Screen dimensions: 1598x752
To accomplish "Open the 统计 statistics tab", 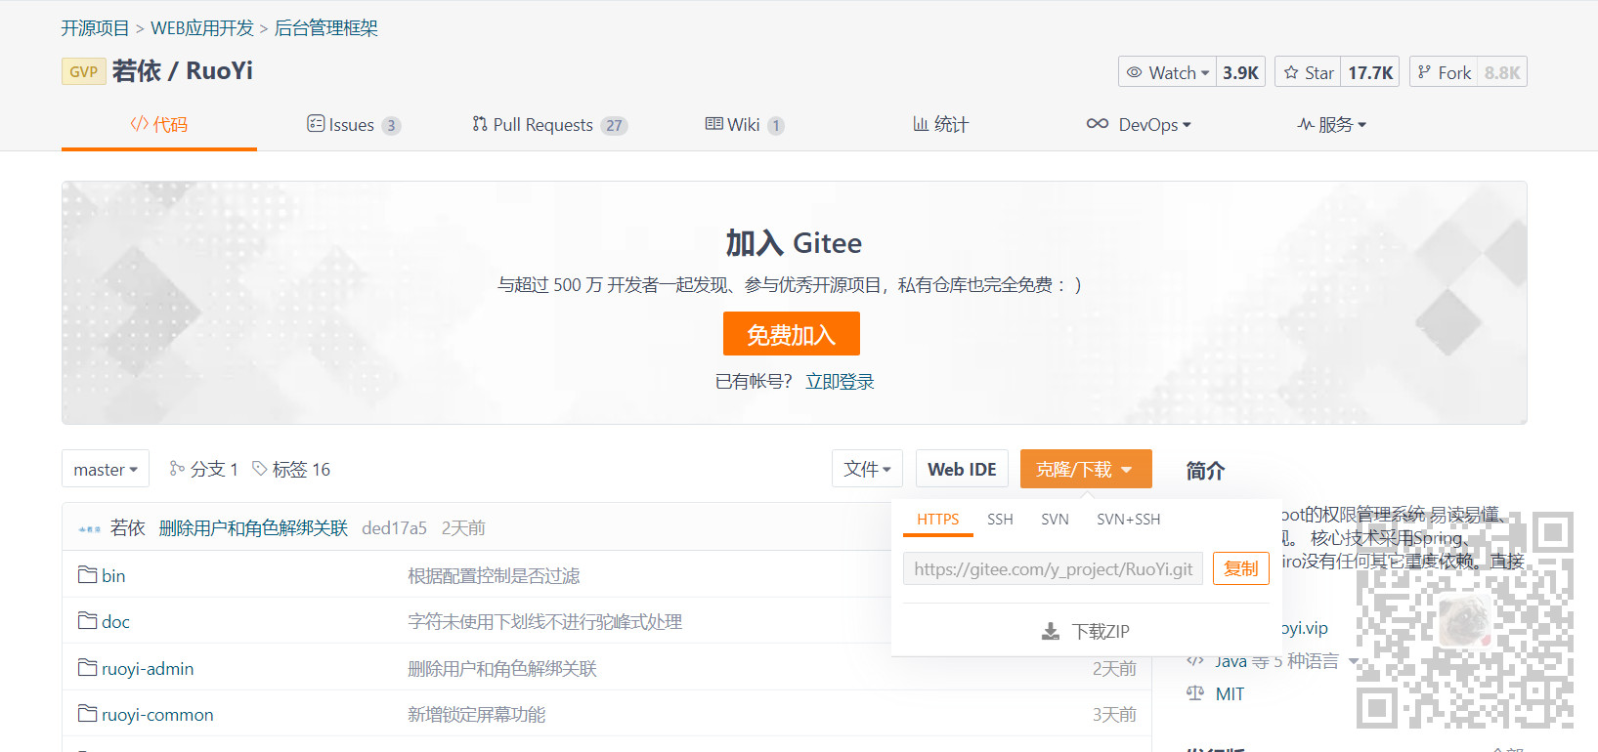I will pyautogui.click(x=940, y=124).
